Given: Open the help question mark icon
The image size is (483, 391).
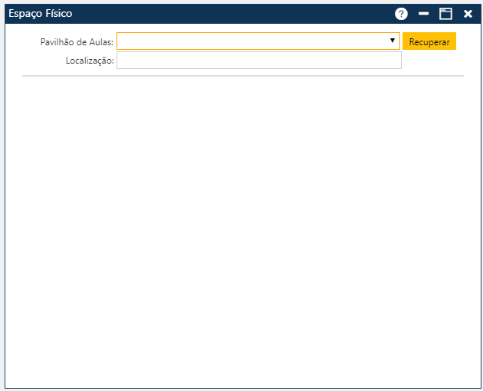Looking at the screenshot, I should (x=401, y=14).
